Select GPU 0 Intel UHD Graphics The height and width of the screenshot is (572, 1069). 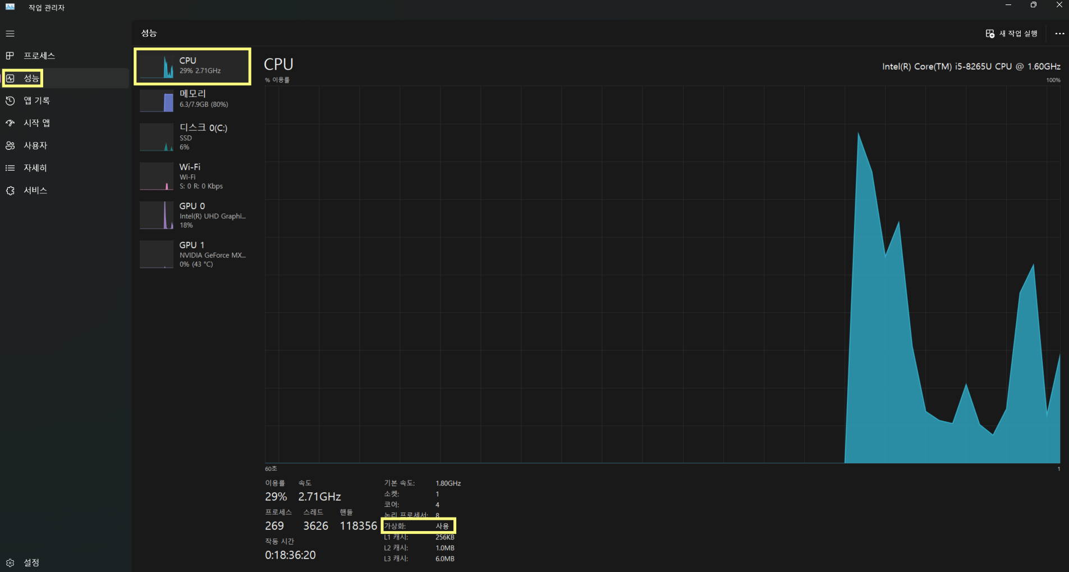pyautogui.click(x=192, y=216)
